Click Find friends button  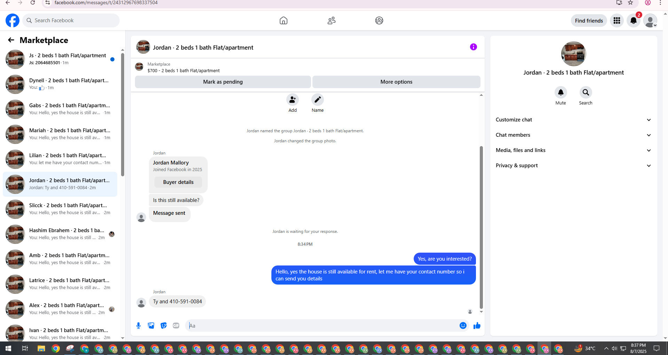pos(589,20)
